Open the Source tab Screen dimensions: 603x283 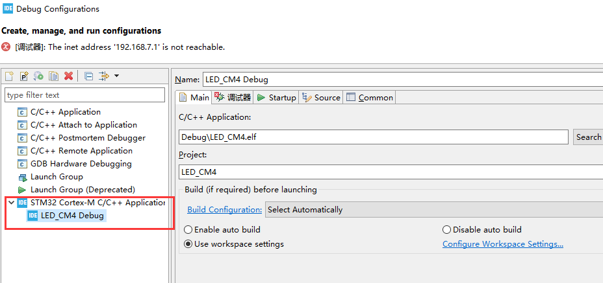click(x=321, y=98)
